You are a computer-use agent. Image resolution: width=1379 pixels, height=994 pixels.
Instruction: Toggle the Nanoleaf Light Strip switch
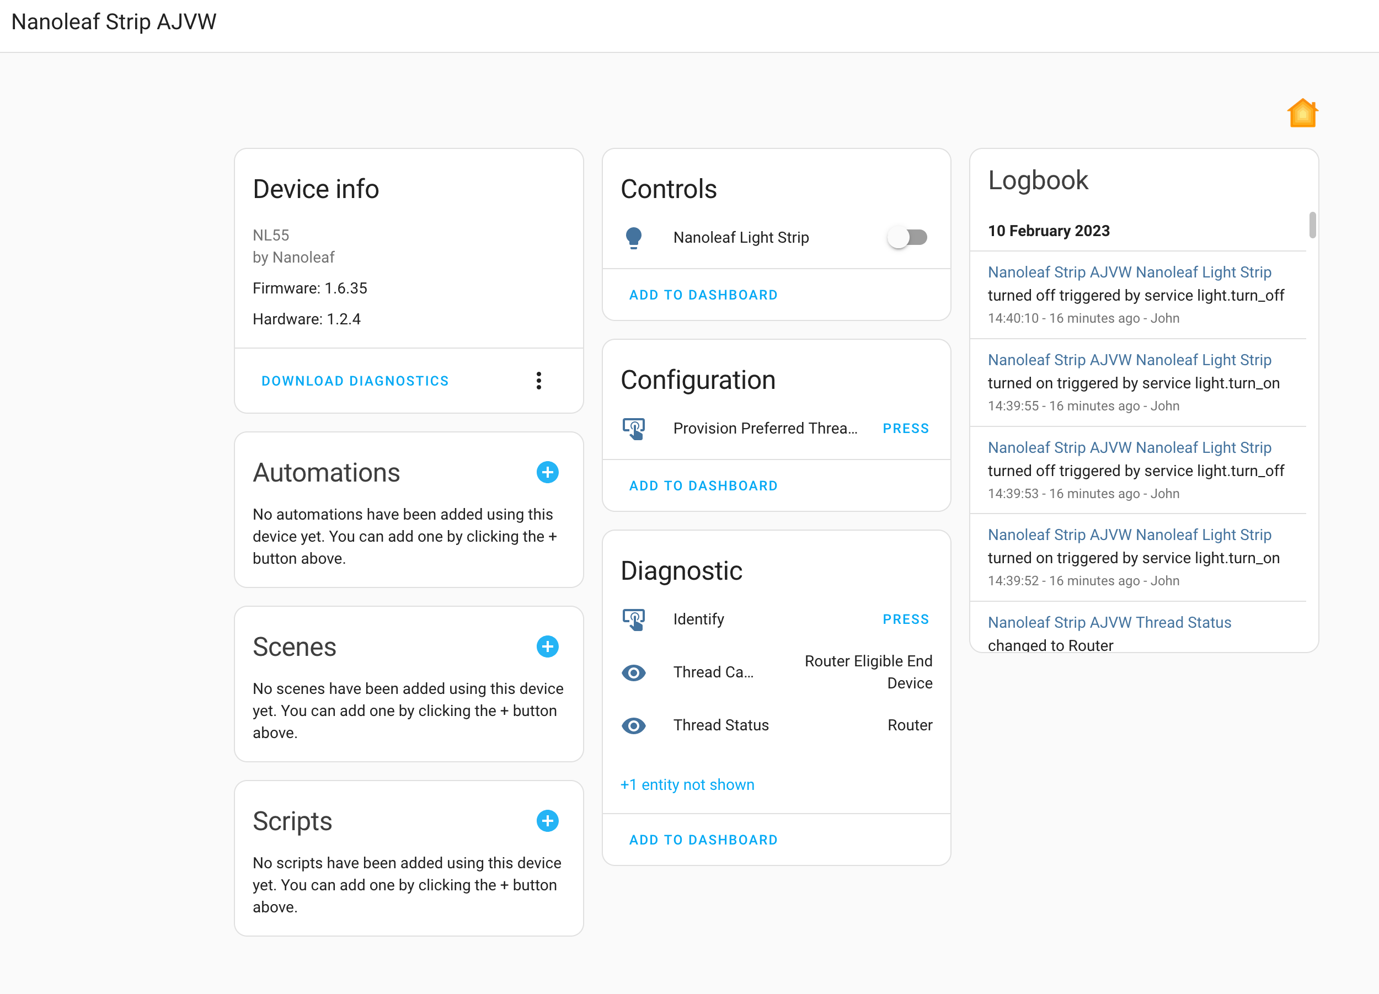click(x=907, y=237)
